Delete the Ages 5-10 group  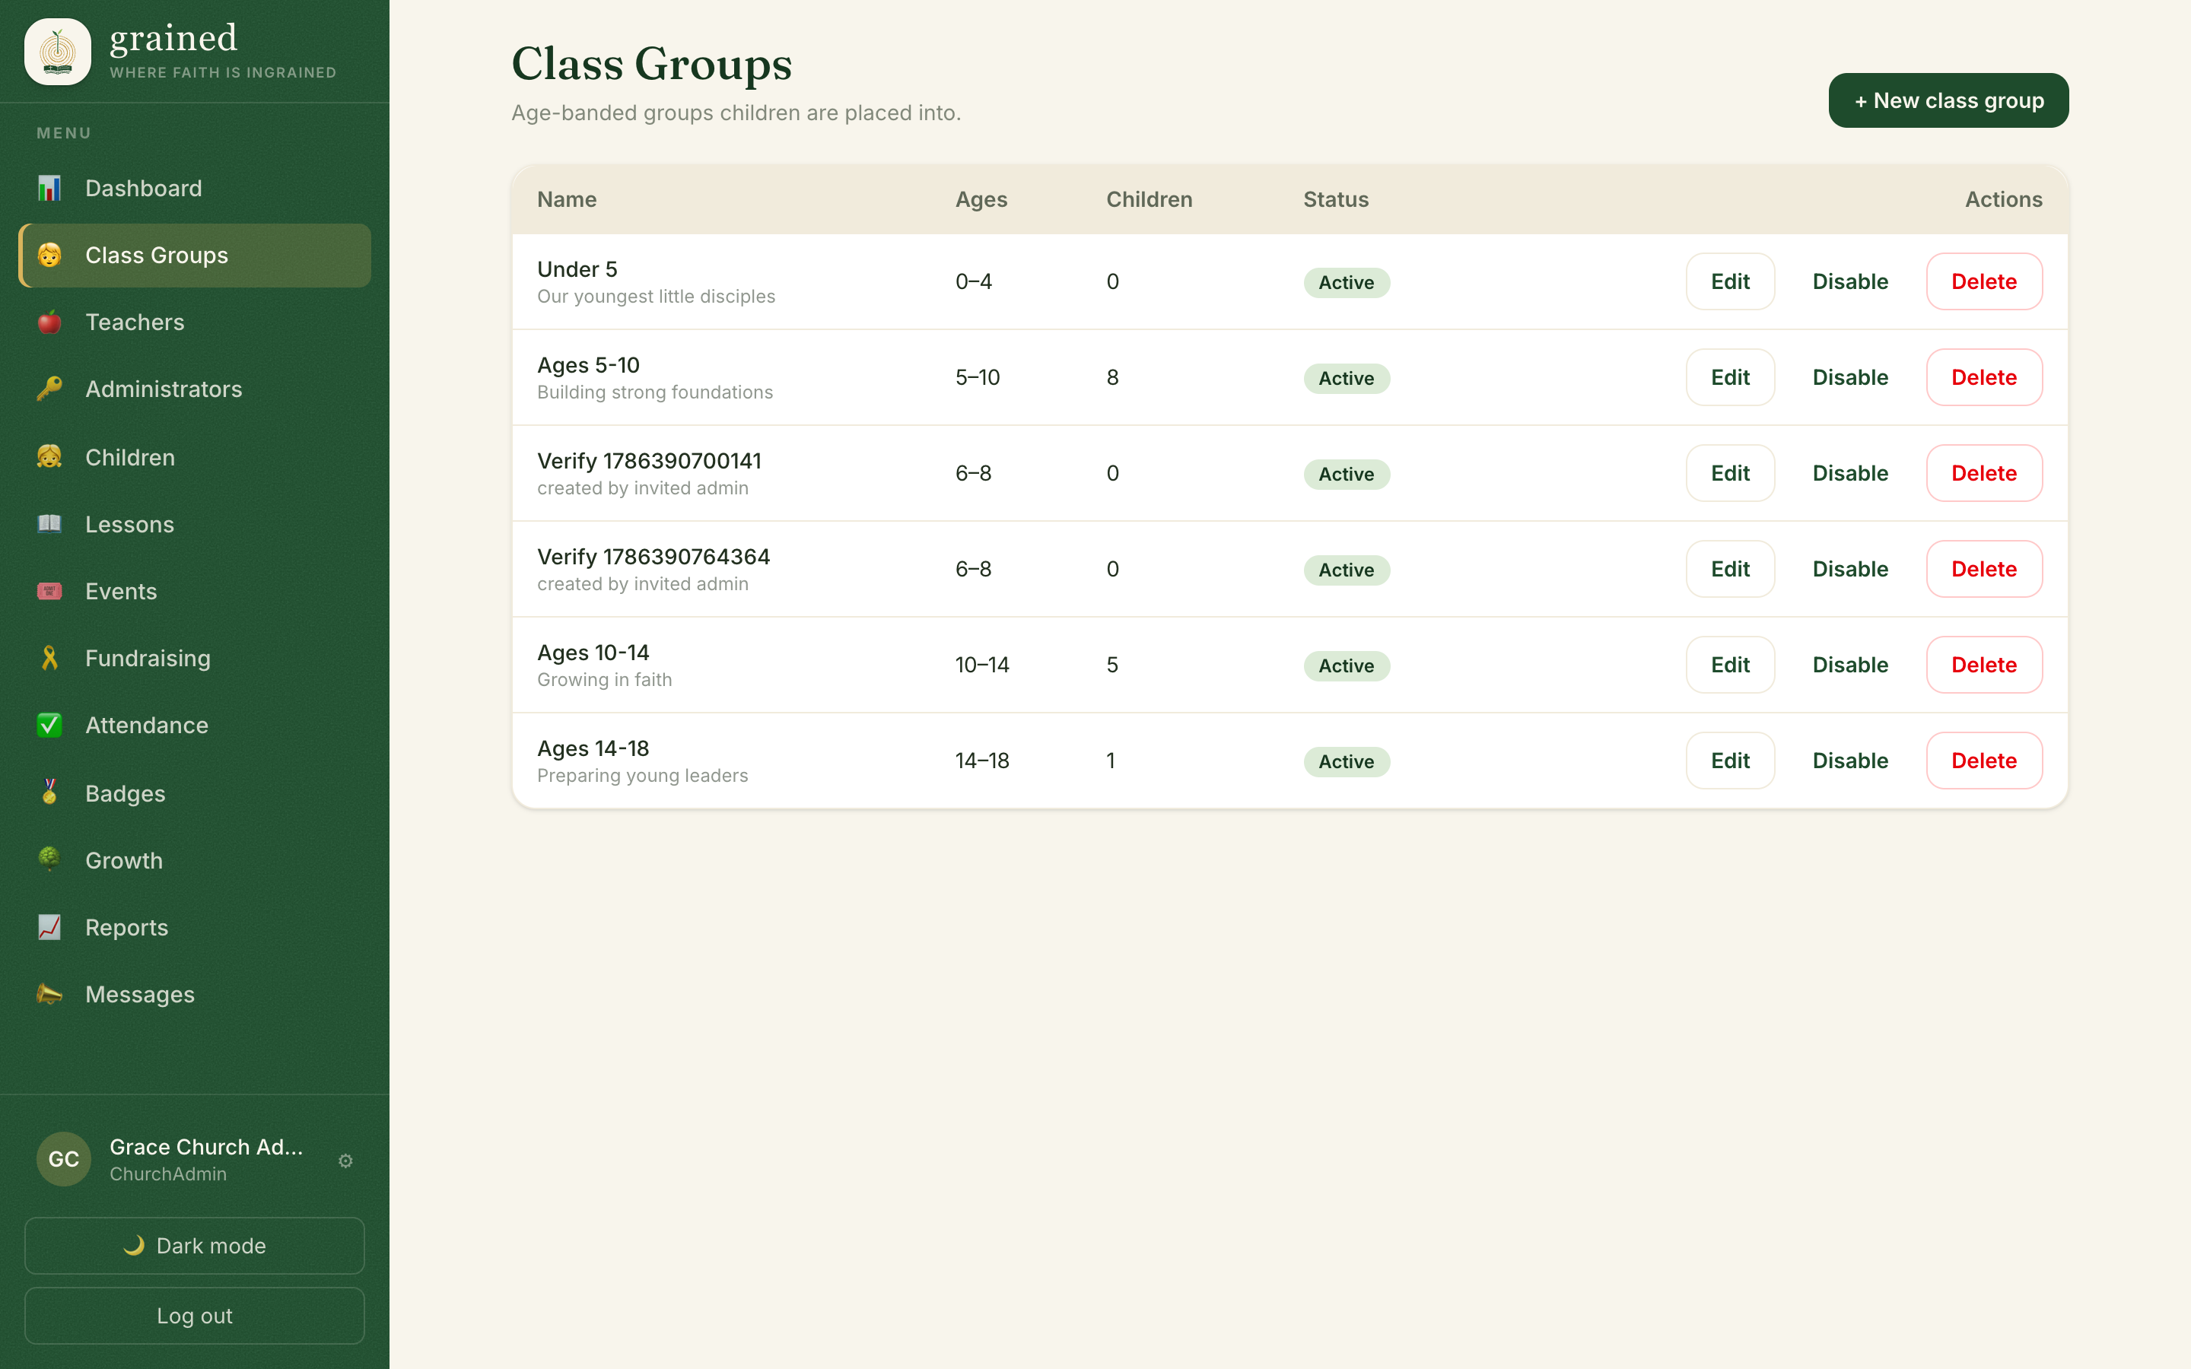pyautogui.click(x=1983, y=377)
